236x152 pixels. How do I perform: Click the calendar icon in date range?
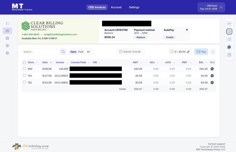[x=121, y=52]
